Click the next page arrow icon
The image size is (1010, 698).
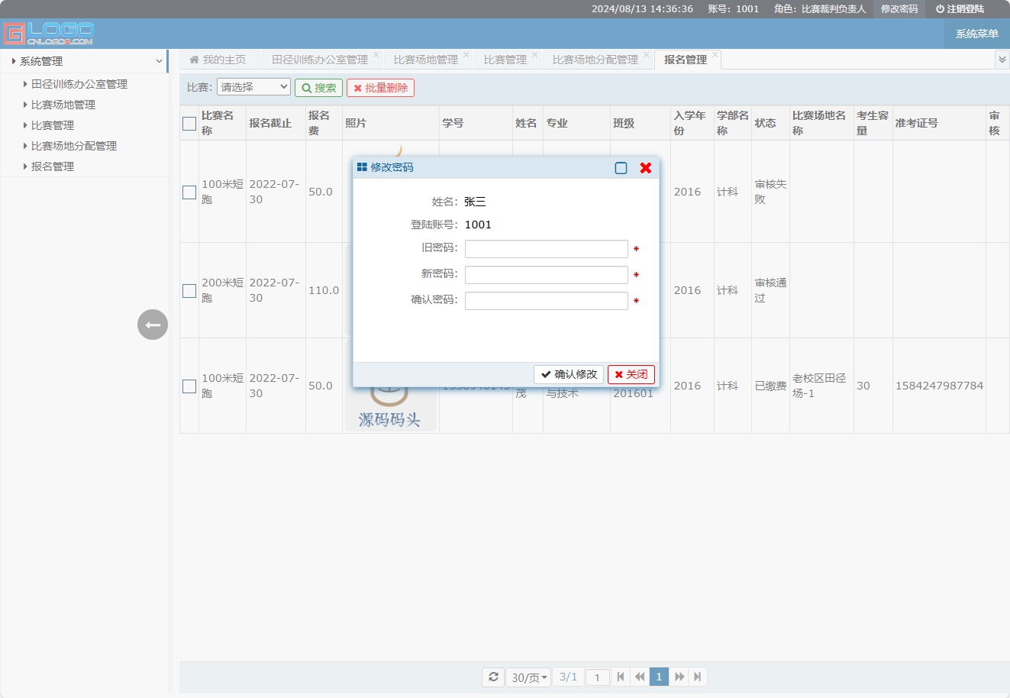(x=679, y=677)
